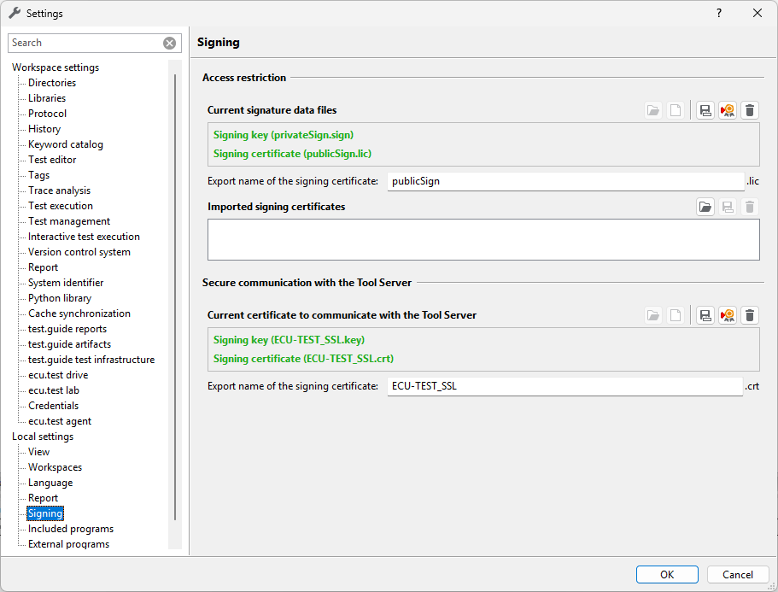Dismiss the dialog with Cancel
The width and height of the screenshot is (778, 592).
tap(738, 575)
